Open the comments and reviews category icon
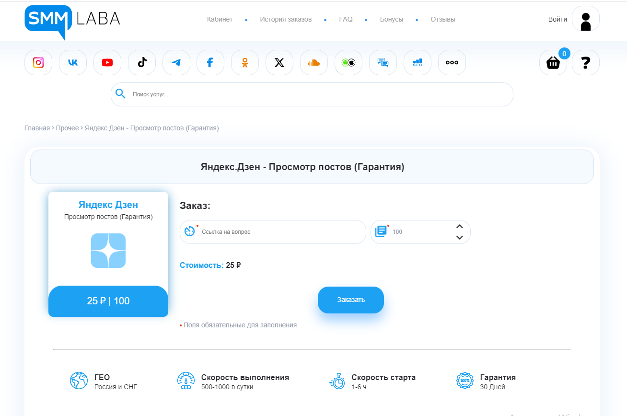Image resolution: width=627 pixels, height=416 pixels. [x=383, y=62]
